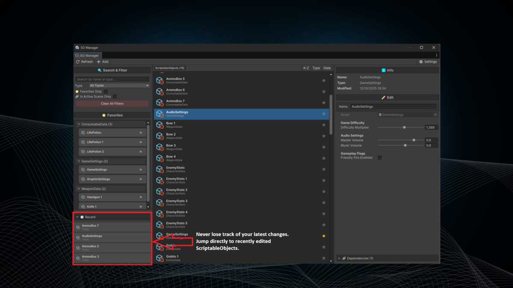Enable the In Active Scene Only checkbox
Screen dimensions: 513x288
pos(115,96)
